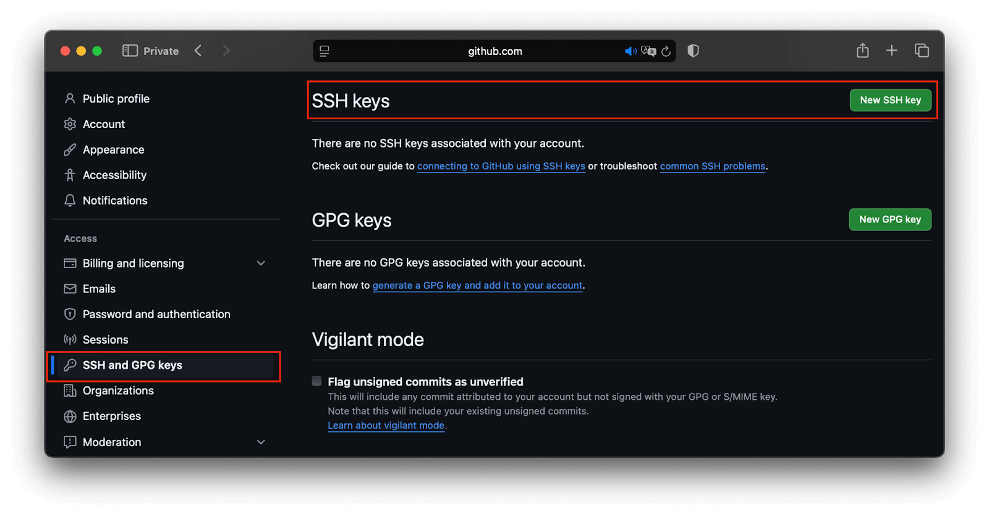Open Organizations using the building icon
The image size is (989, 516).
pos(70,391)
